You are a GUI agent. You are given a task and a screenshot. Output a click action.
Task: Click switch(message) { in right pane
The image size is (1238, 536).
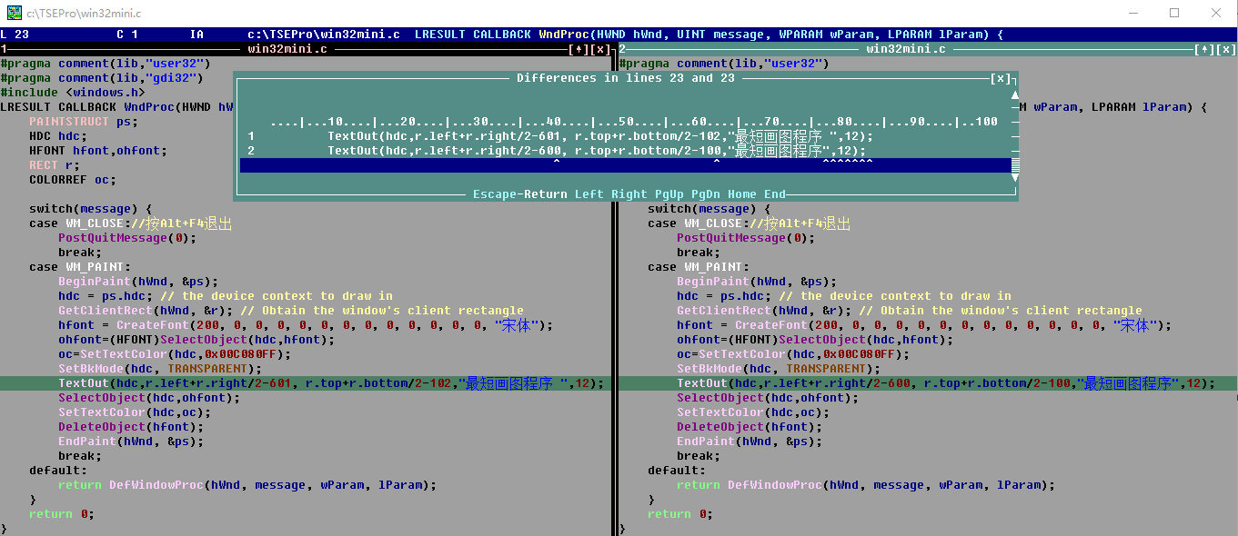pos(710,209)
